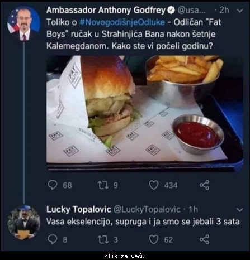The height and width of the screenshot is (260, 250).
Task: View Lucky Topalovic's avatar
Action: pos(23,222)
